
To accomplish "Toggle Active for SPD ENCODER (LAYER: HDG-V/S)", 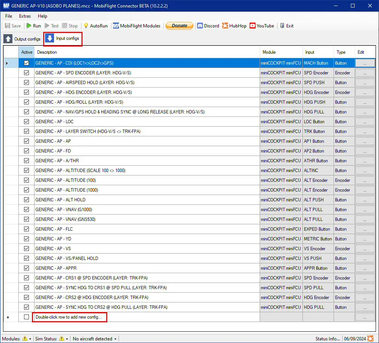I will pos(26,73).
